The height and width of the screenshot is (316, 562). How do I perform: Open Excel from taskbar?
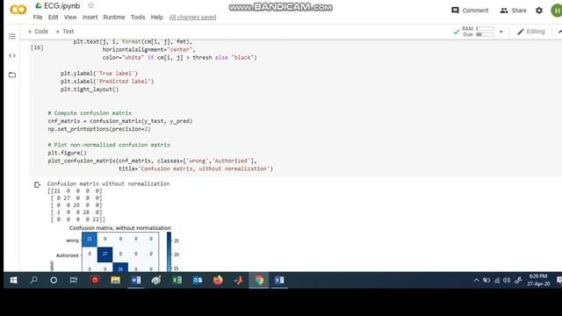(x=177, y=280)
